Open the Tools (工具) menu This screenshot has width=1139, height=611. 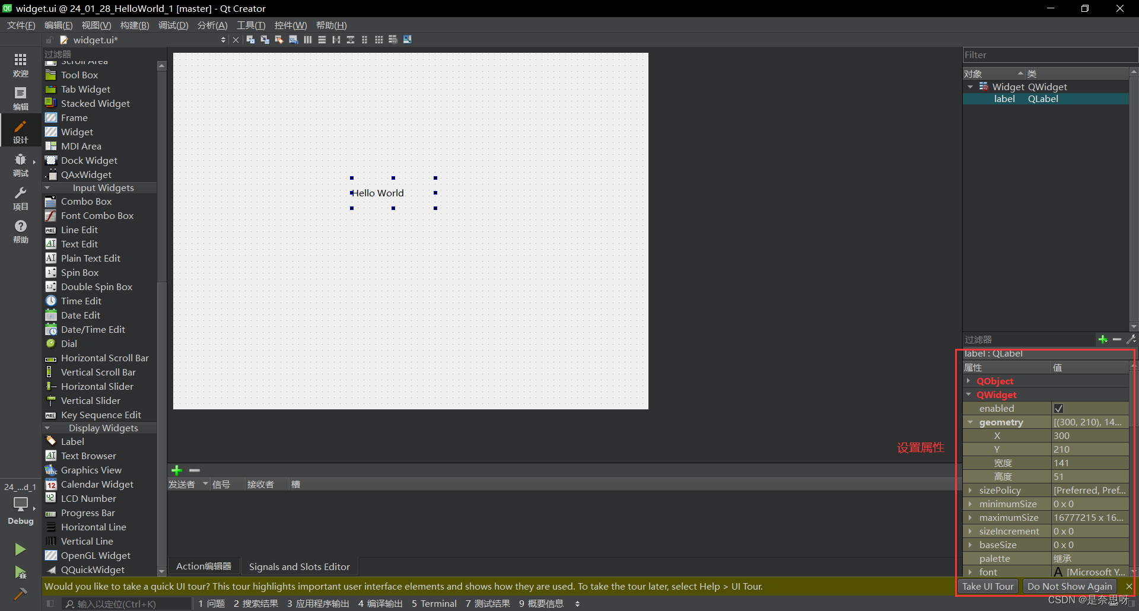pos(251,26)
